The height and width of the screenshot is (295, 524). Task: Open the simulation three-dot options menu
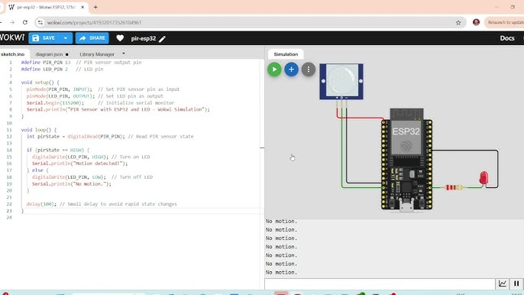pyautogui.click(x=309, y=70)
